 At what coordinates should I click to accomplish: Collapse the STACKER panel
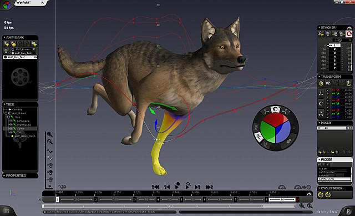coord(319,27)
